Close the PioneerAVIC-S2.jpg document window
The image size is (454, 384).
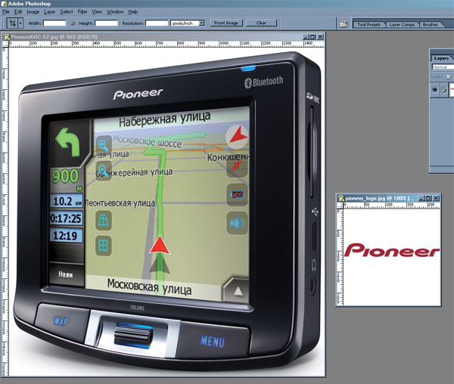click(x=320, y=37)
